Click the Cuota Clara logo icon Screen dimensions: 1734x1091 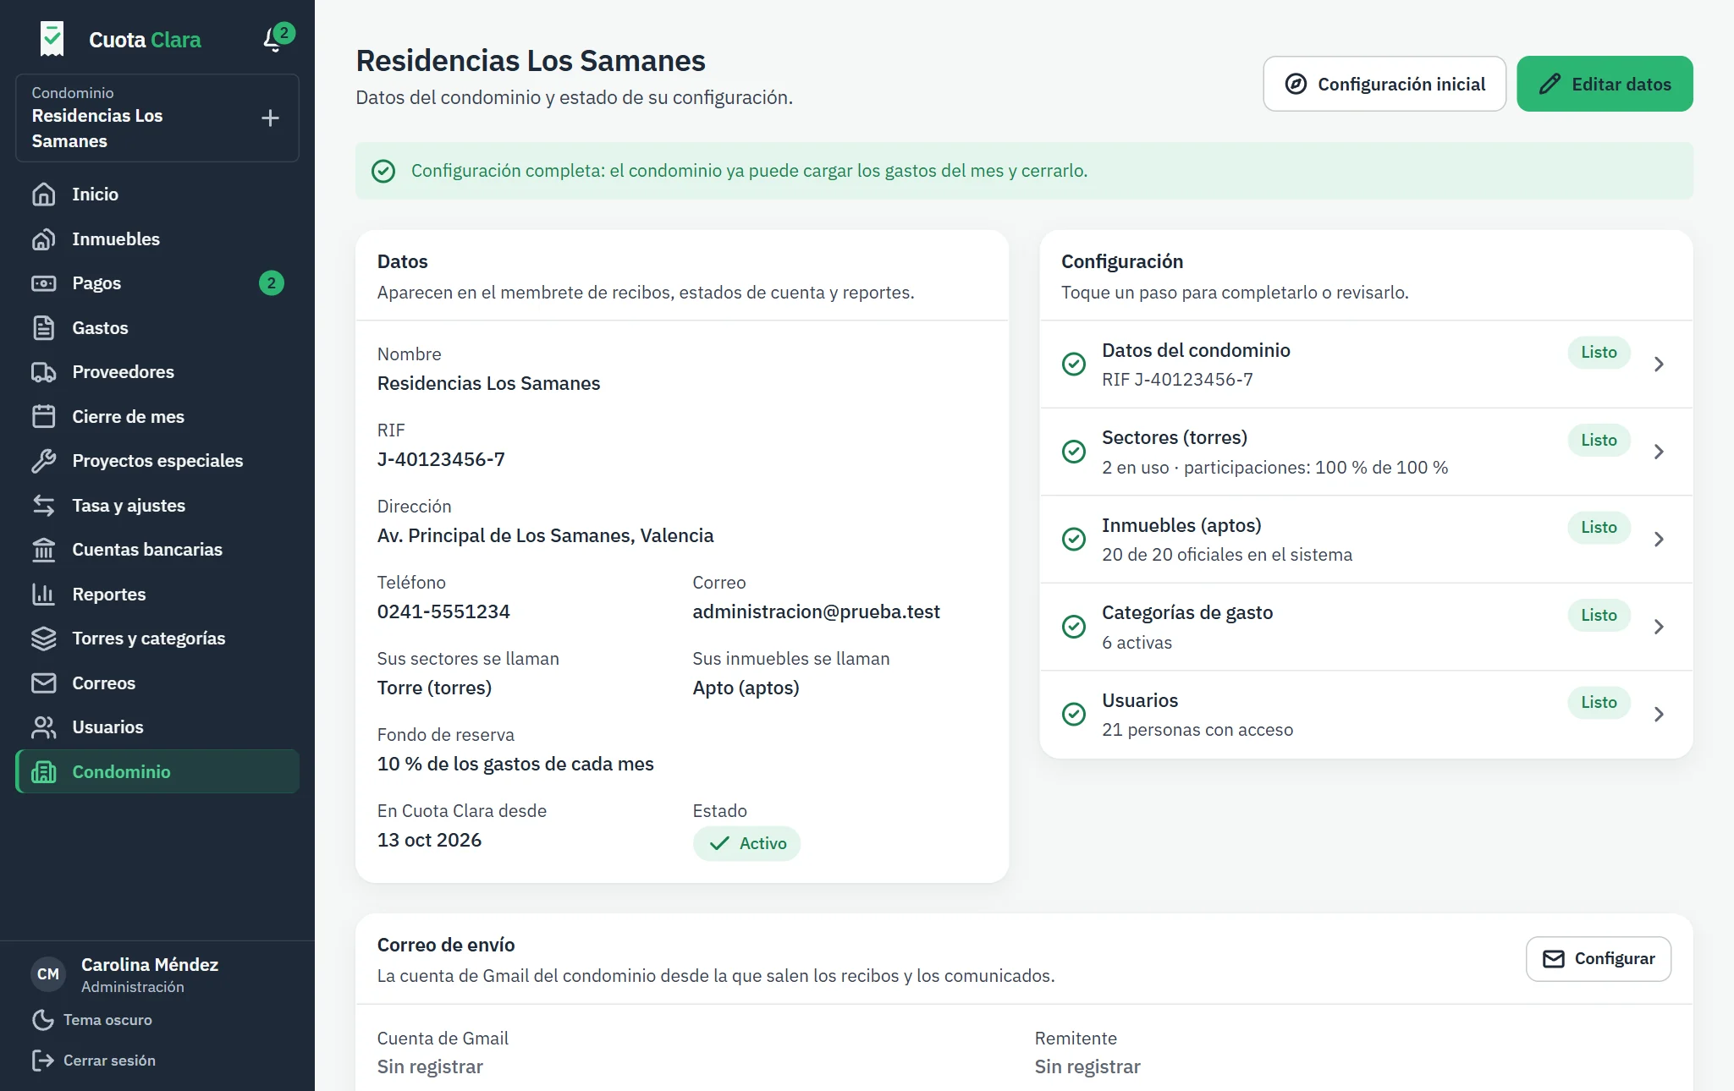(x=52, y=39)
